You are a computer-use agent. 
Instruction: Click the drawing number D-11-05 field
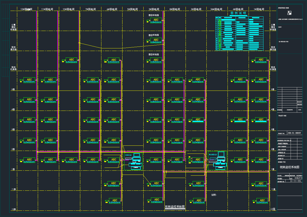[296, 181]
